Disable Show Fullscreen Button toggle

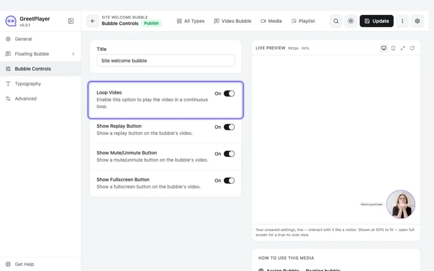click(229, 180)
